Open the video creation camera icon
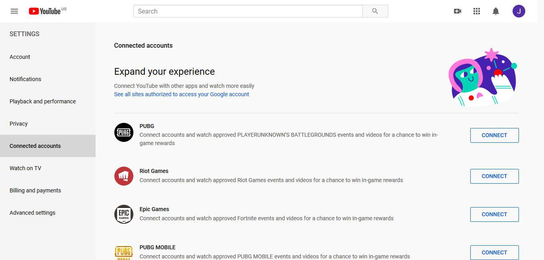 click(x=457, y=11)
